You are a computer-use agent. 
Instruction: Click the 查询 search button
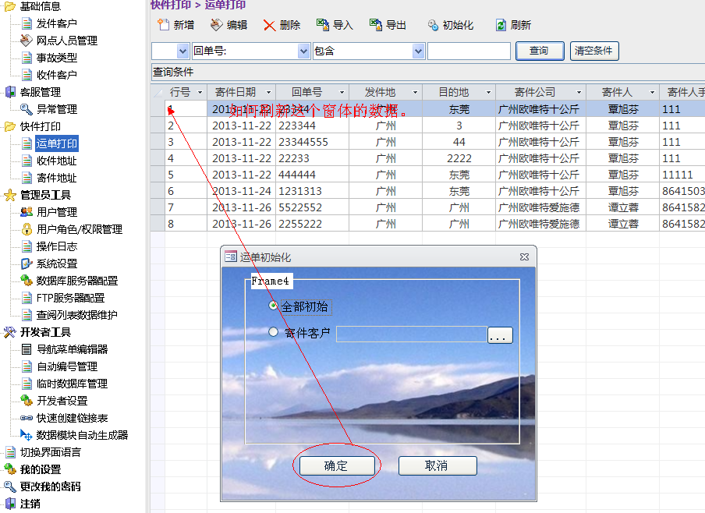pos(540,51)
